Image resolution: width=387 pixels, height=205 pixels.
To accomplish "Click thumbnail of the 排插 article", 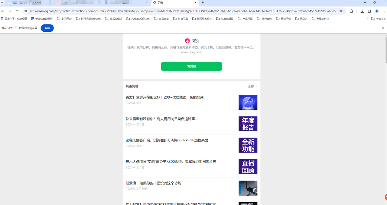I will pos(248,188).
